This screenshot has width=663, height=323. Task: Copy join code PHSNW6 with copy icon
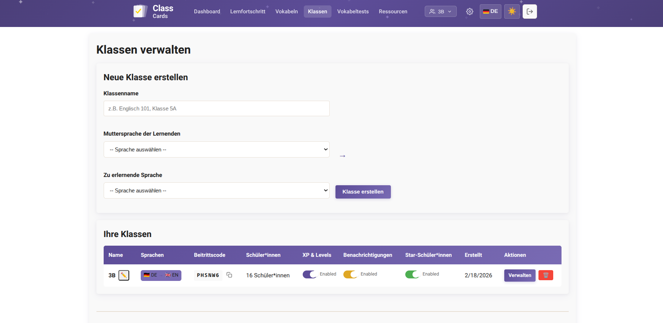tap(229, 275)
